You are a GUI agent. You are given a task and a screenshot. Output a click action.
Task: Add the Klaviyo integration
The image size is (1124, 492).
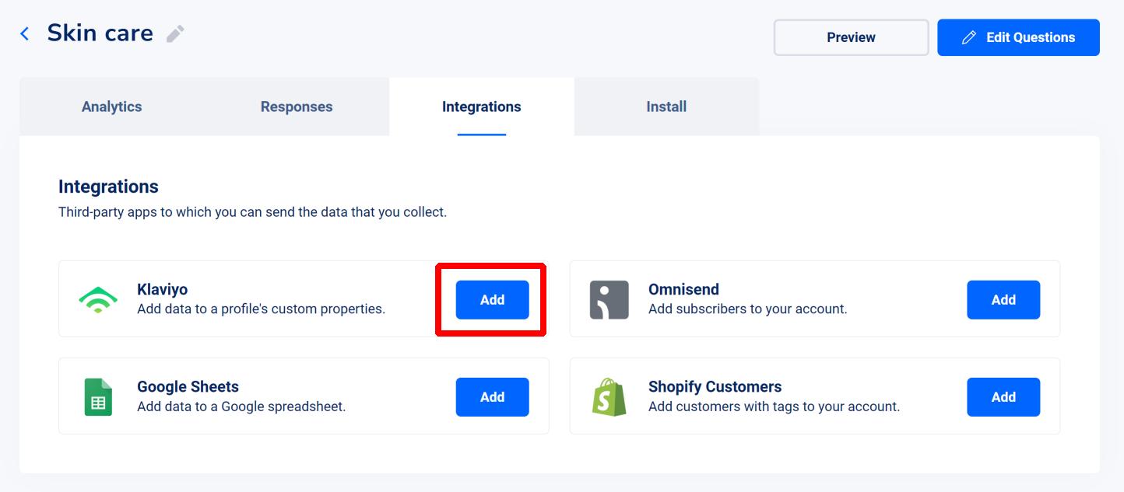coord(492,300)
